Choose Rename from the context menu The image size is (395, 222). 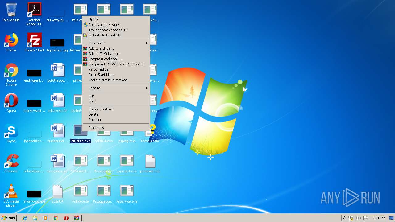116,120
